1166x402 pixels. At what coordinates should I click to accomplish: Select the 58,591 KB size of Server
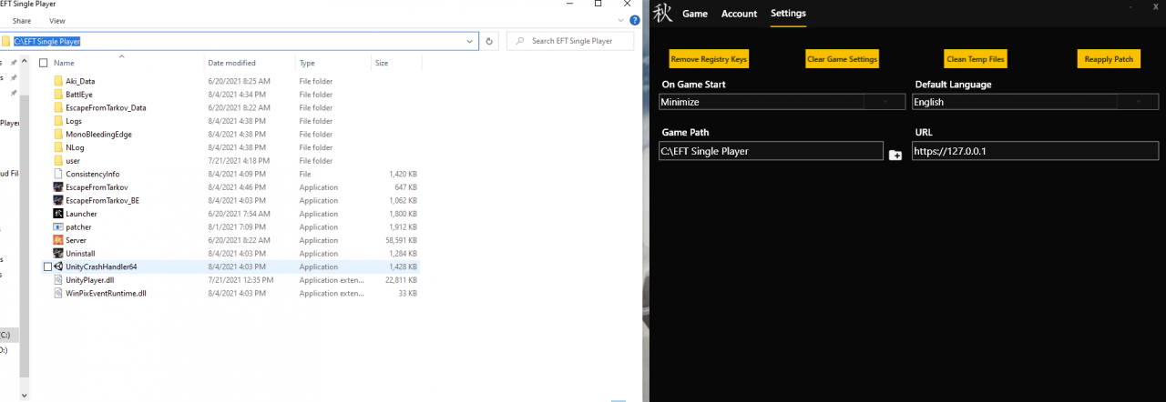point(401,240)
